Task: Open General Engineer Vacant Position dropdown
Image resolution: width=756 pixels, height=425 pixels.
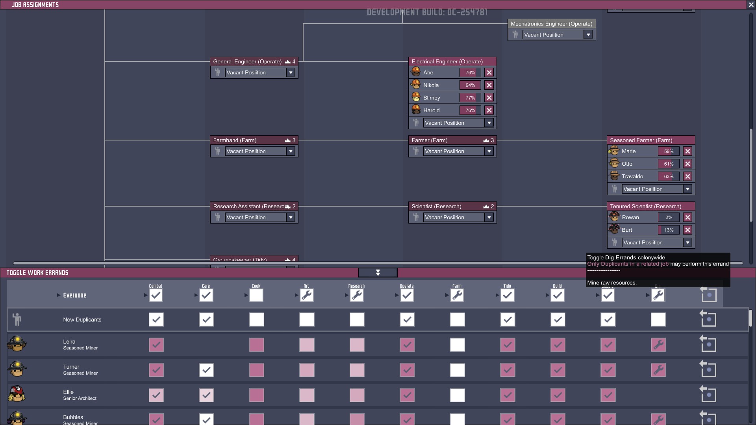Action: tap(291, 72)
